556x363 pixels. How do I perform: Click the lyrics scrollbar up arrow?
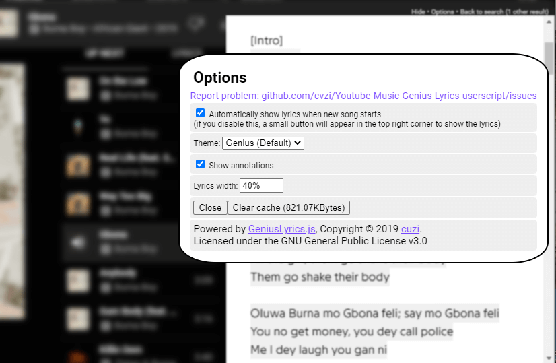point(550,22)
